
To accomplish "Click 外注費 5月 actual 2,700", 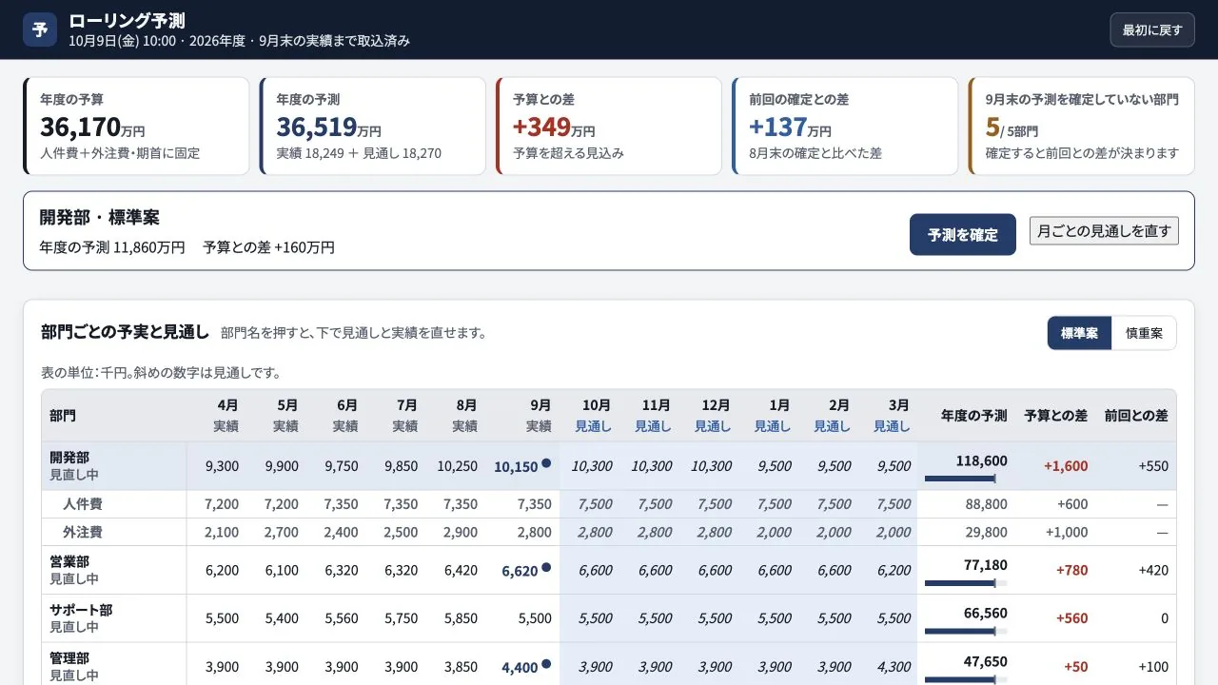I will (x=282, y=533).
